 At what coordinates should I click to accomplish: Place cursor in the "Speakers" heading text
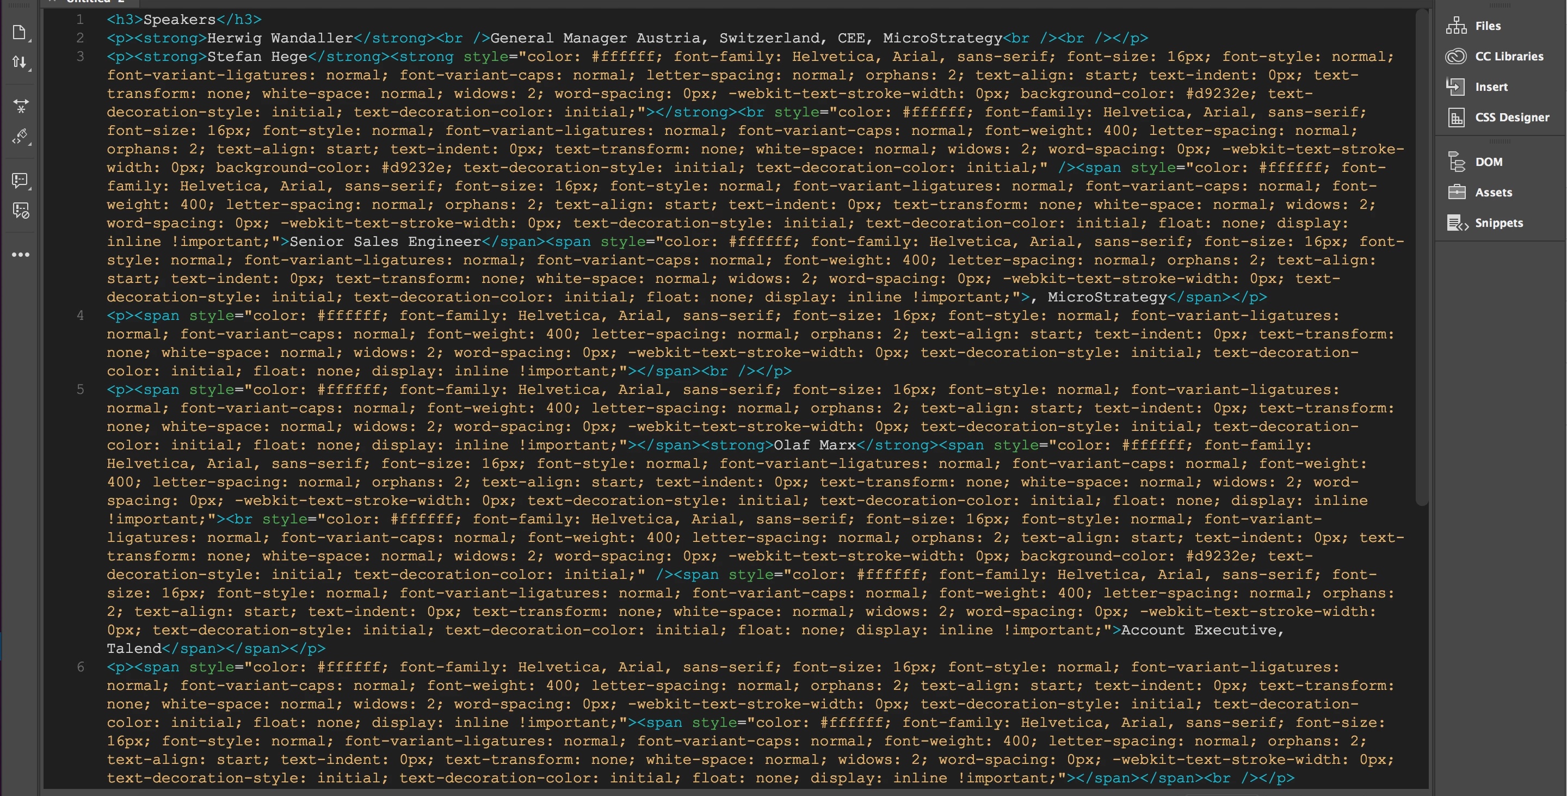[x=179, y=20]
